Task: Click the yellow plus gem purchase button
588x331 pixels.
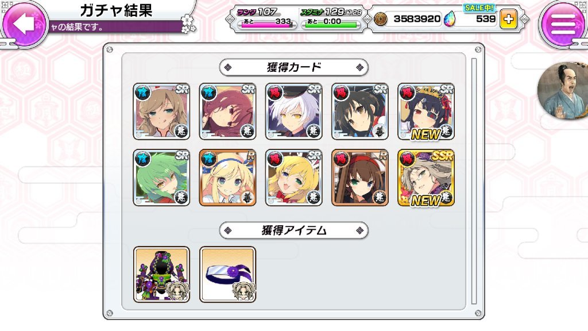Action: tap(508, 19)
